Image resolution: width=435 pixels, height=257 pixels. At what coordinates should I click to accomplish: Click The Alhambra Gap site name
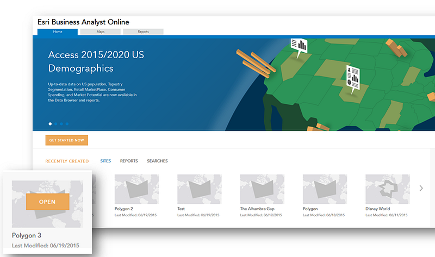(x=257, y=209)
